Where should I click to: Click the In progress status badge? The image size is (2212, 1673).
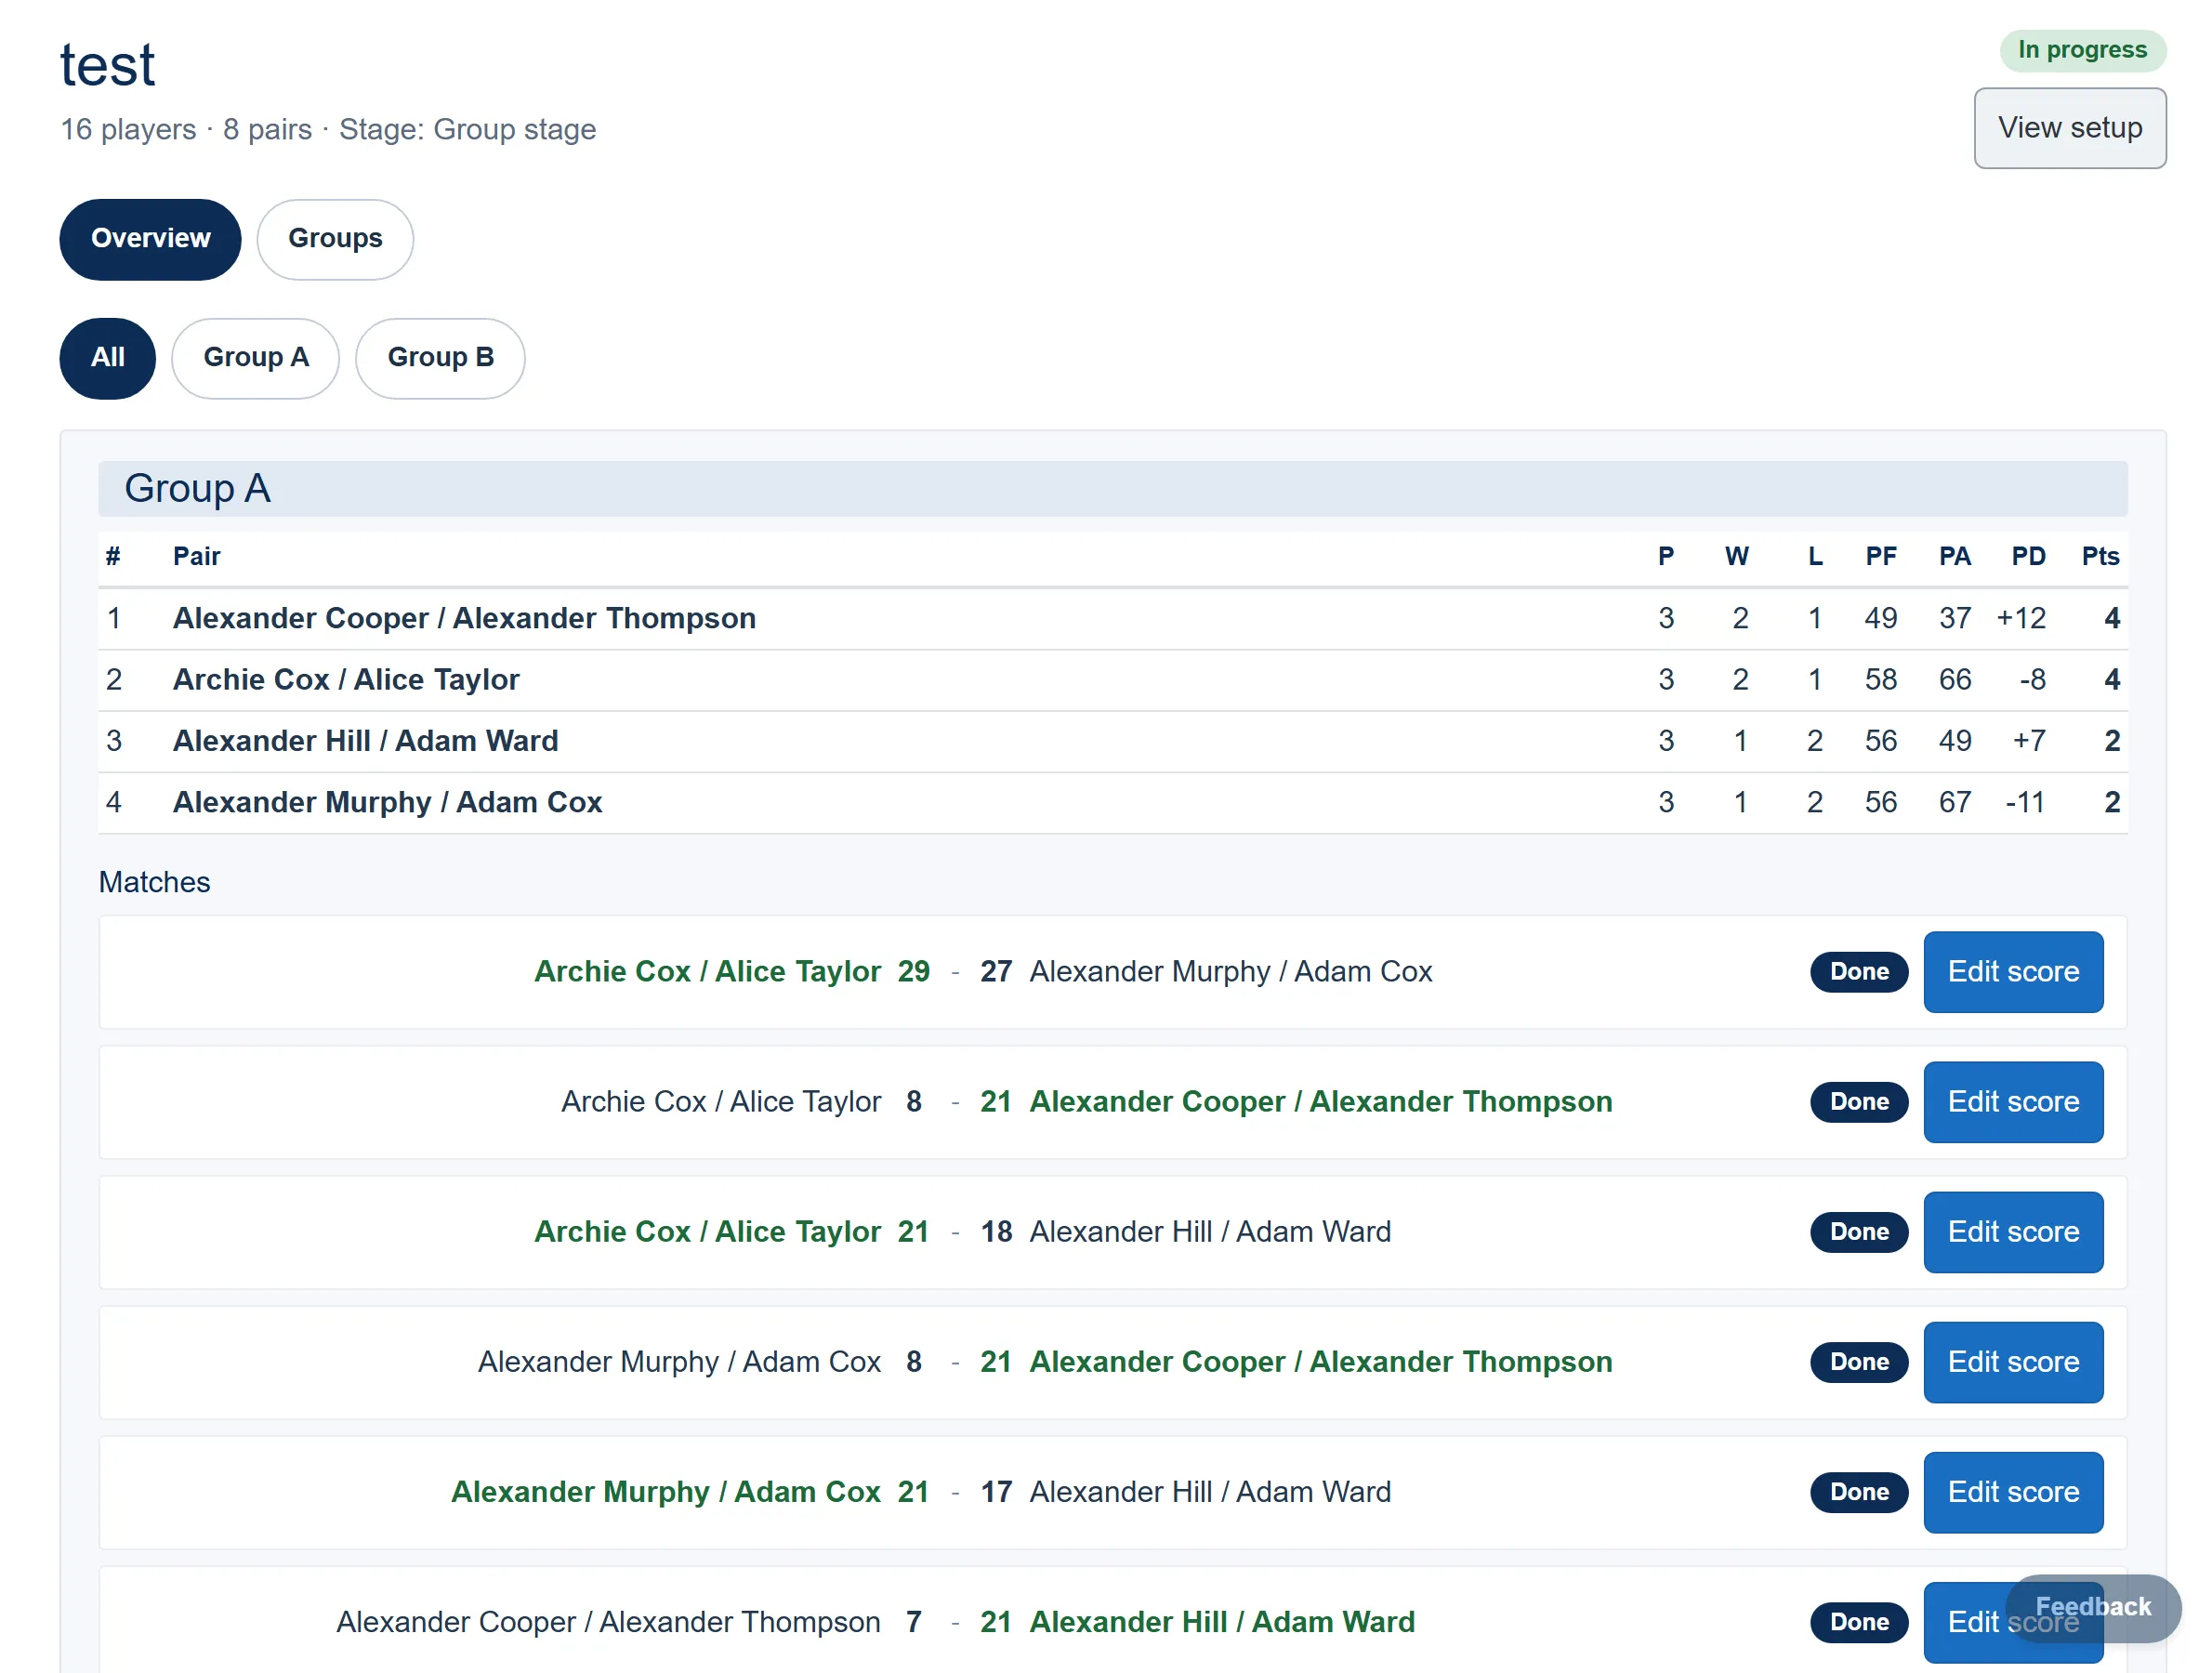[2082, 50]
